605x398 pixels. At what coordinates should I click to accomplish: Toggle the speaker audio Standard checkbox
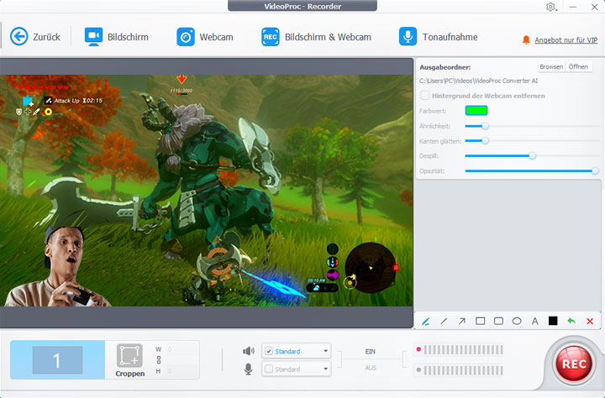[x=268, y=351]
